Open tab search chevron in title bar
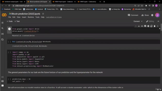Image resolution: width=162 pixels, height=91 pixels. (x=145, y=2)
